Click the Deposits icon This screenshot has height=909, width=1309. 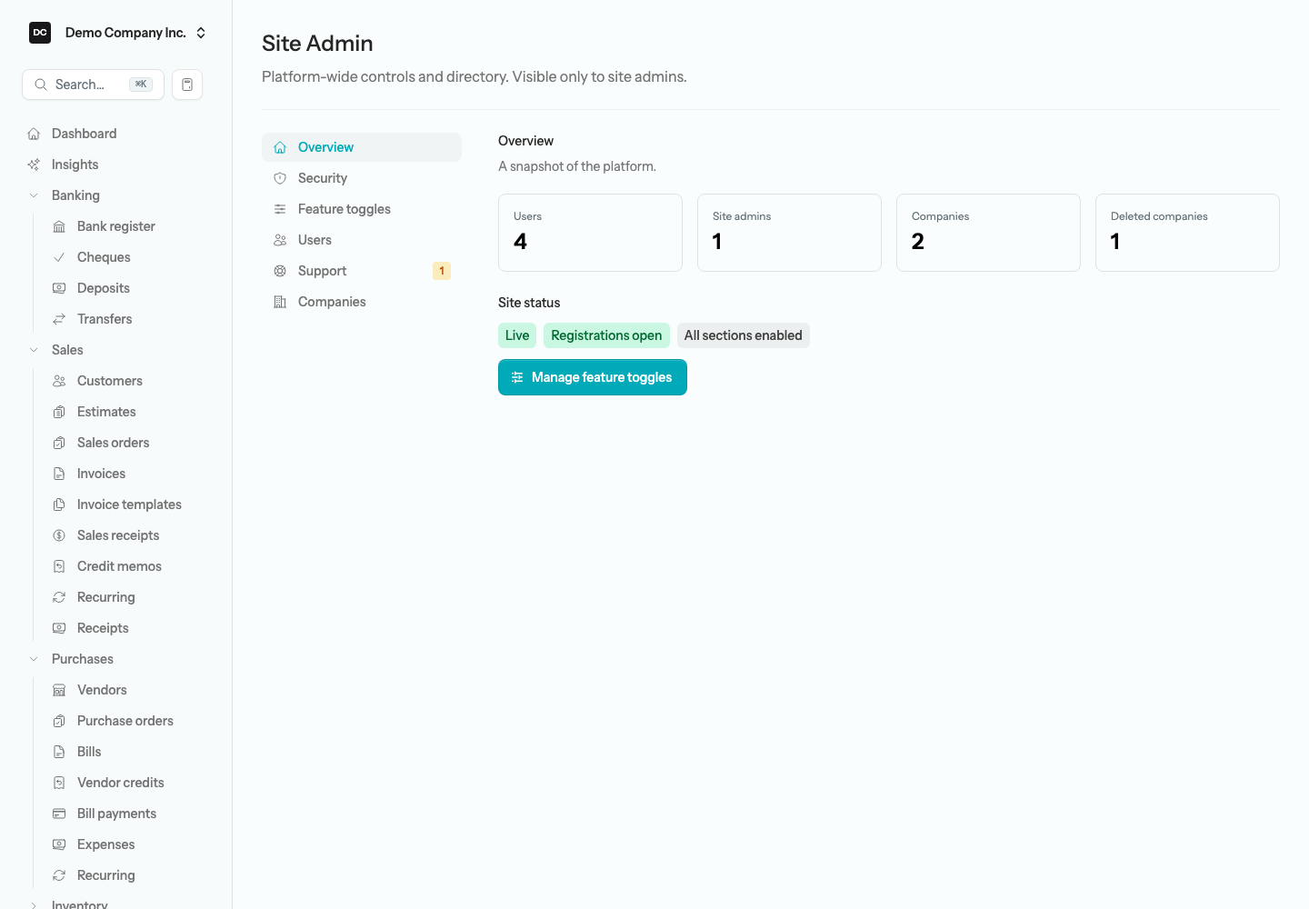59,288
